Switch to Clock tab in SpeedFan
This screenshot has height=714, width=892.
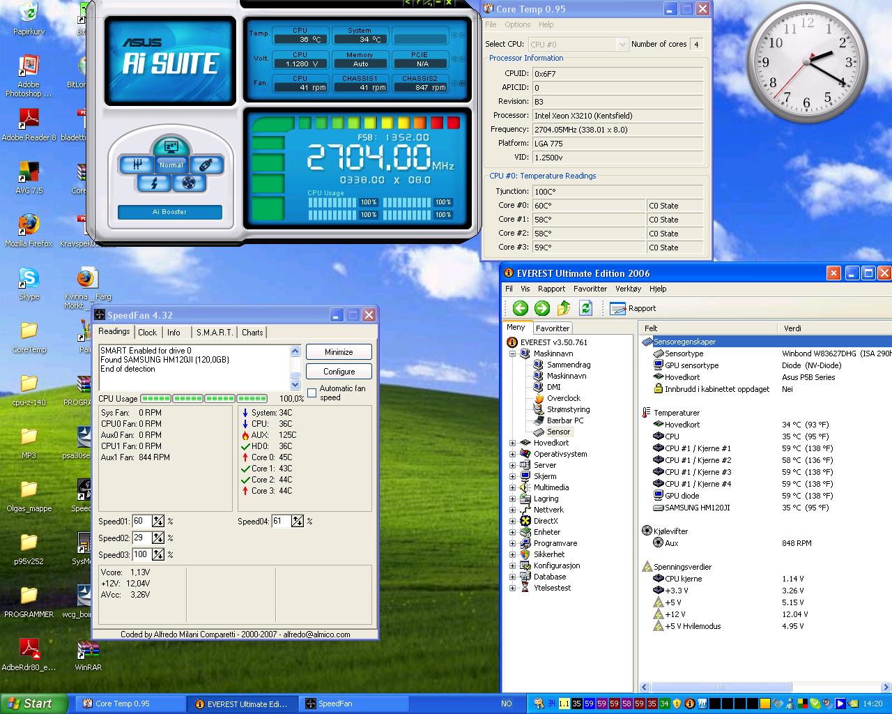[147, 333]
